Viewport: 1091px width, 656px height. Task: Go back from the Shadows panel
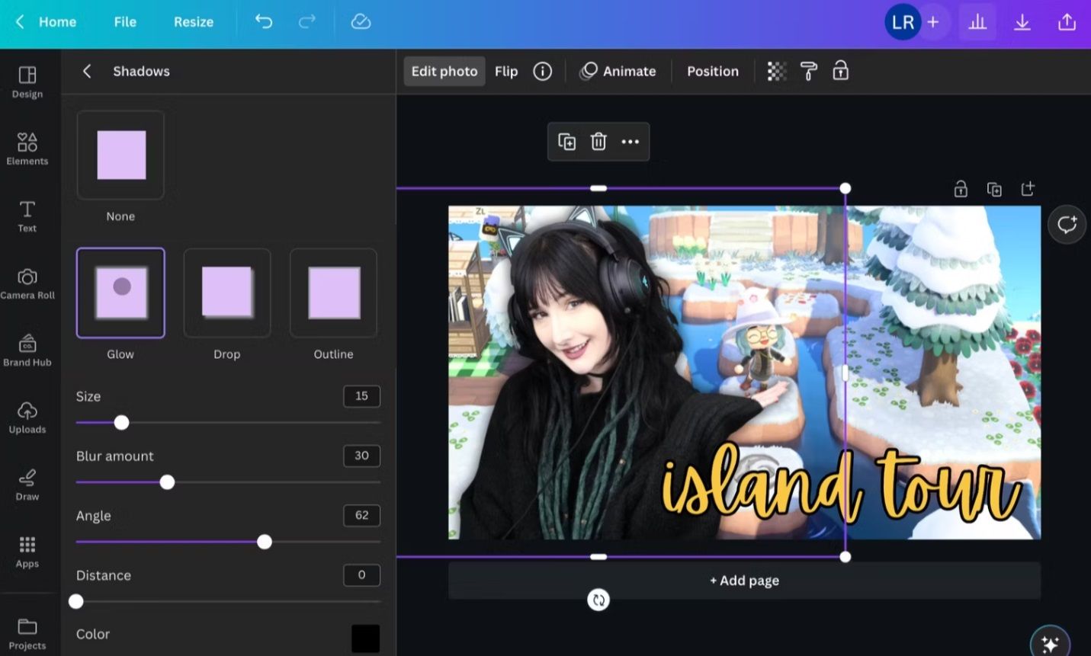[86, 71]
